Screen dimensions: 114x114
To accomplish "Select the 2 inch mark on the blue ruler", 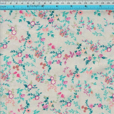I will (x=28, y=6).
